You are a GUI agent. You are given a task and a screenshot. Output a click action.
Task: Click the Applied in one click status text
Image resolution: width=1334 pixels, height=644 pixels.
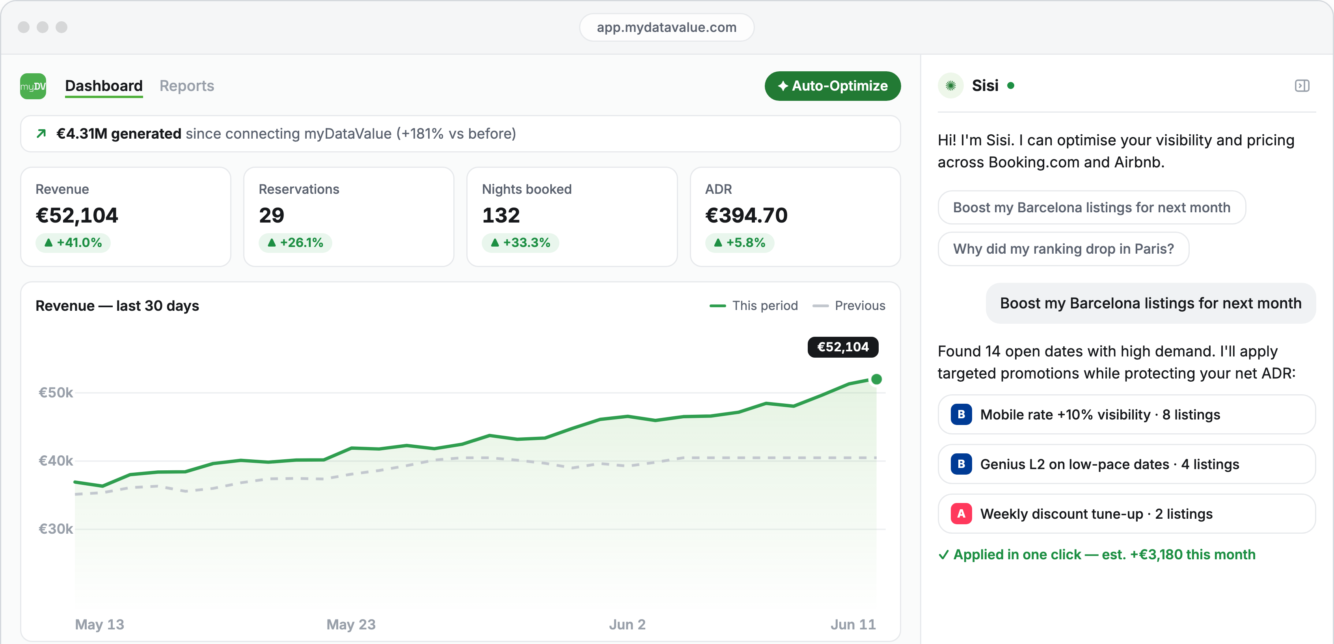[1104, 555]
